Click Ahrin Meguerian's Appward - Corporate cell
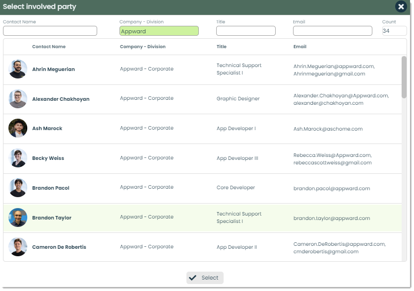Image resolution: width=414 pixels, height=291 pixels. [x=147, y=69]
